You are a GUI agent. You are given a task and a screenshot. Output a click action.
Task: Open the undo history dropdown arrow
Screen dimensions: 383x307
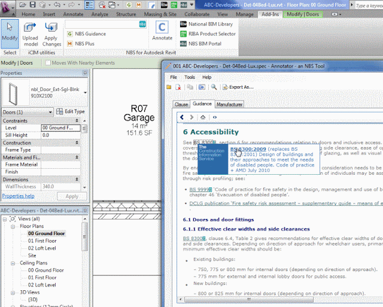pos(64,5)
